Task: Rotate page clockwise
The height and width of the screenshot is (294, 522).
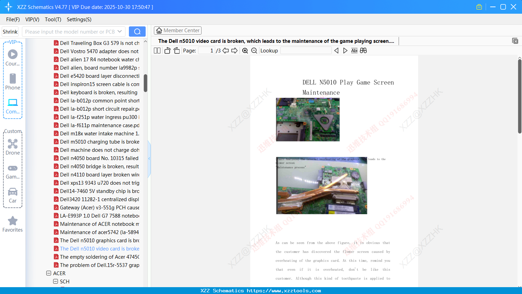Action: coord(177,50)
